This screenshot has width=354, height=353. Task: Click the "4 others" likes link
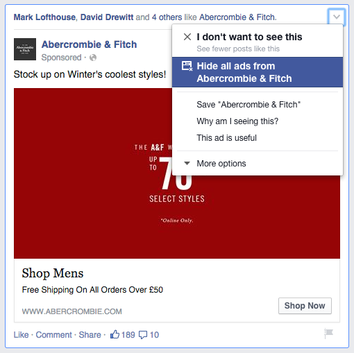[x=167, y=17]
